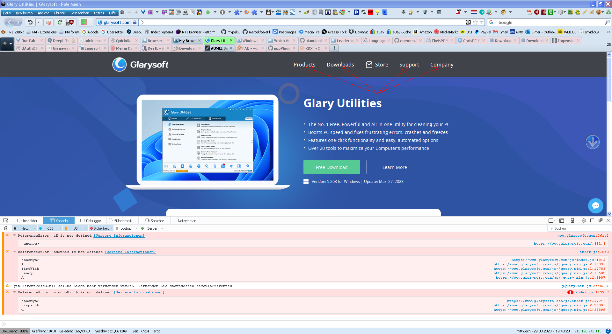This screenshot has width=612, height=334.
Task: Click the Learn More button
Action: 395,167
